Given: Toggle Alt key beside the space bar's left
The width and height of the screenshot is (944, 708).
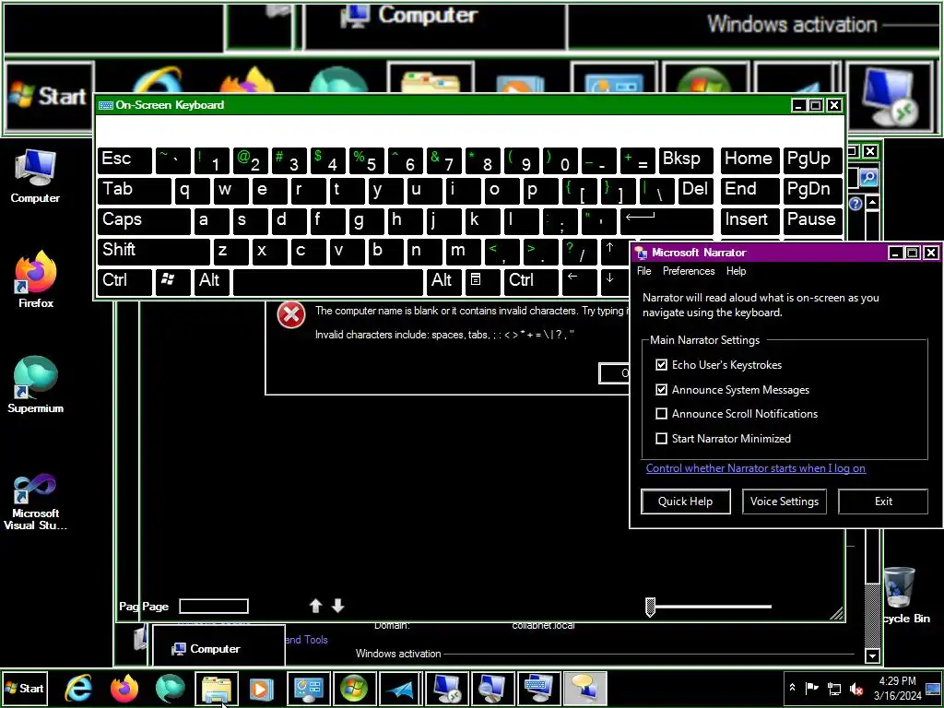Looking at the screenshot, I should pyautogui.click(x=211, y=281).
